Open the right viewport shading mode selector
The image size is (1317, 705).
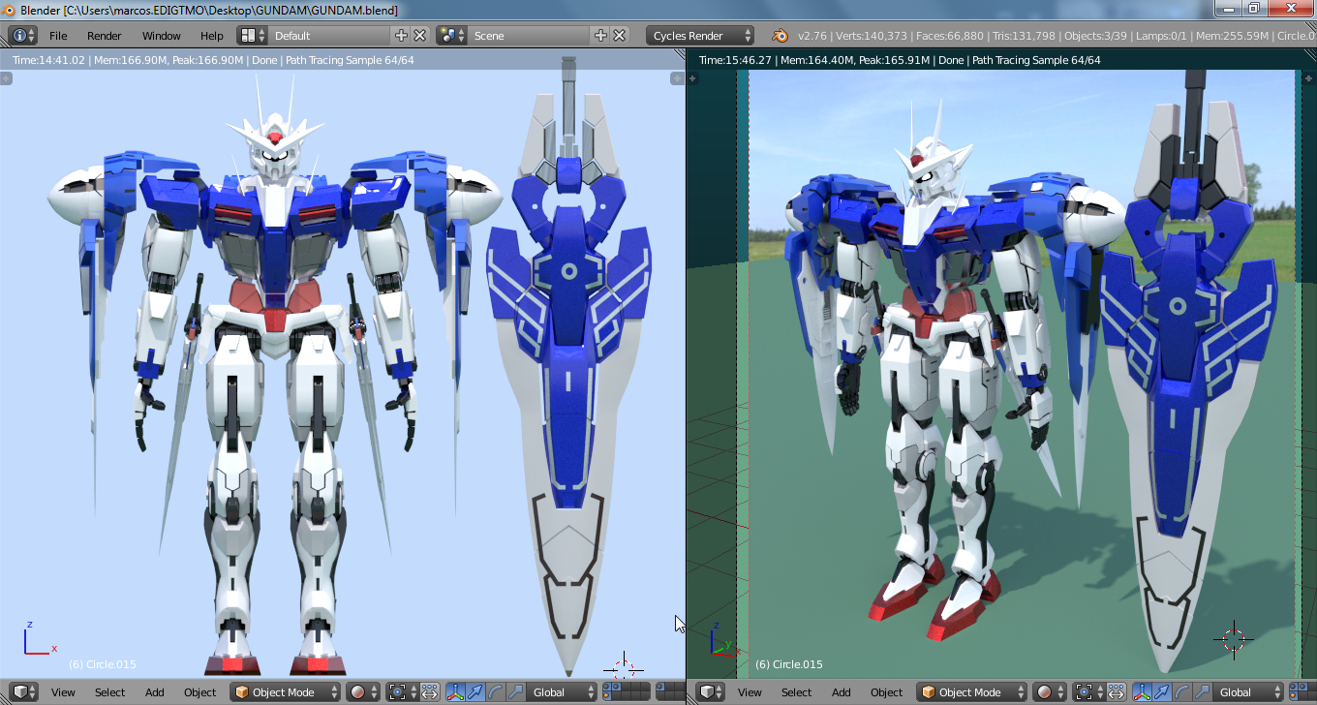pos(1050,692)
